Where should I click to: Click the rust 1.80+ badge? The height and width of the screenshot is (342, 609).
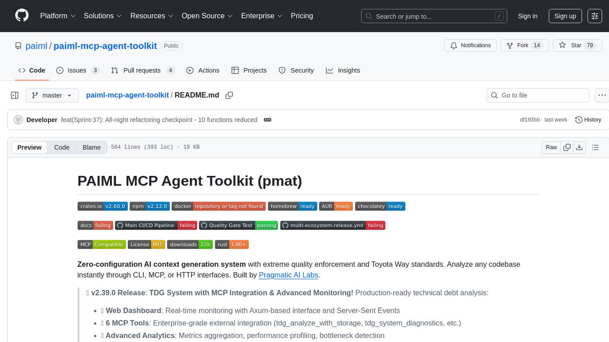(232, 244)
